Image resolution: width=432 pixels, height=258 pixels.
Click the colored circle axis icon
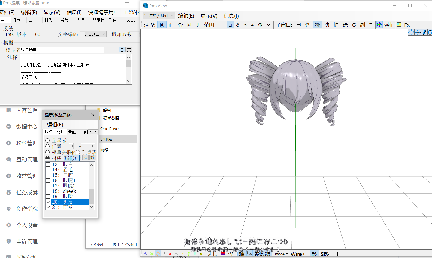click(x=379, y=25)
